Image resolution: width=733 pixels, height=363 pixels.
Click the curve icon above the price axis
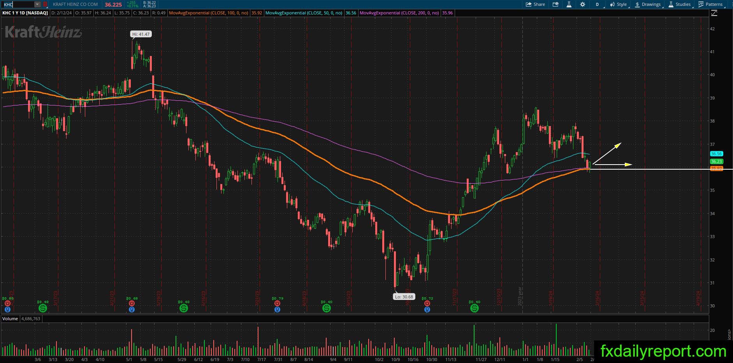pos(714,13)
